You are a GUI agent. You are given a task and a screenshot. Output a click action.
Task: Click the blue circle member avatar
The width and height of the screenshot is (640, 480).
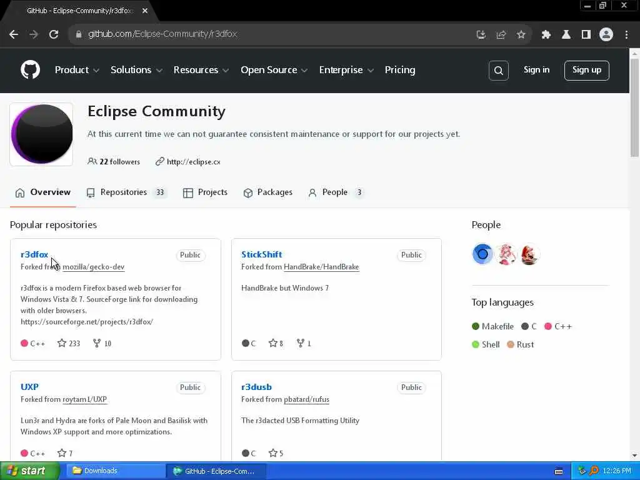coord(482,254)
